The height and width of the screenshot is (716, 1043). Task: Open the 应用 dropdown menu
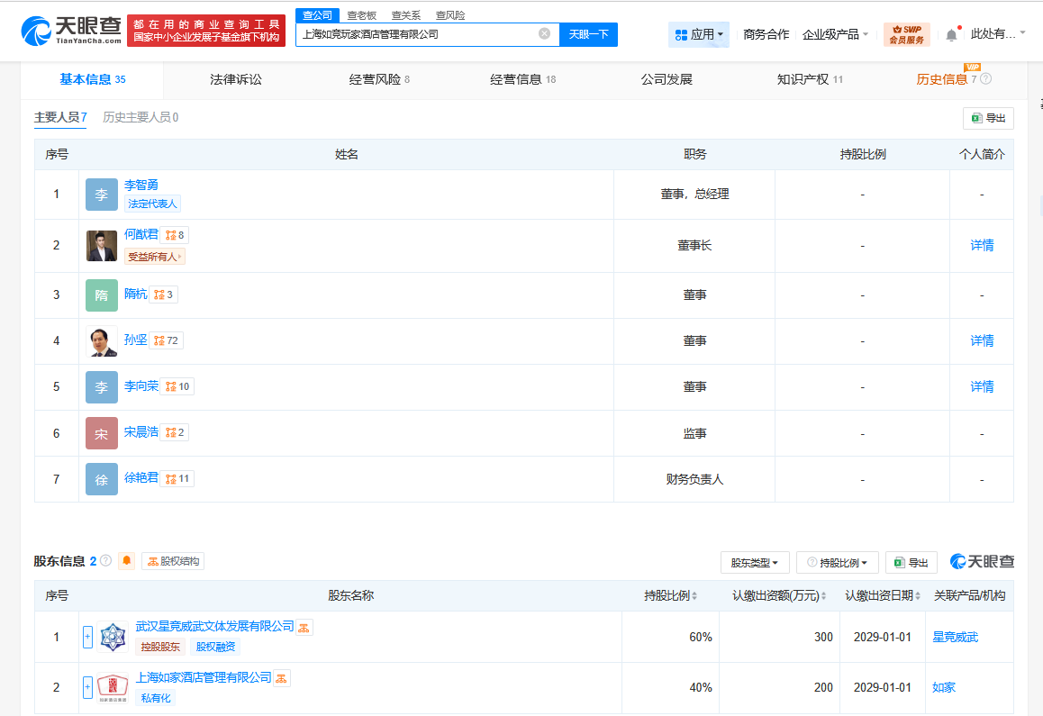point(699,34)
